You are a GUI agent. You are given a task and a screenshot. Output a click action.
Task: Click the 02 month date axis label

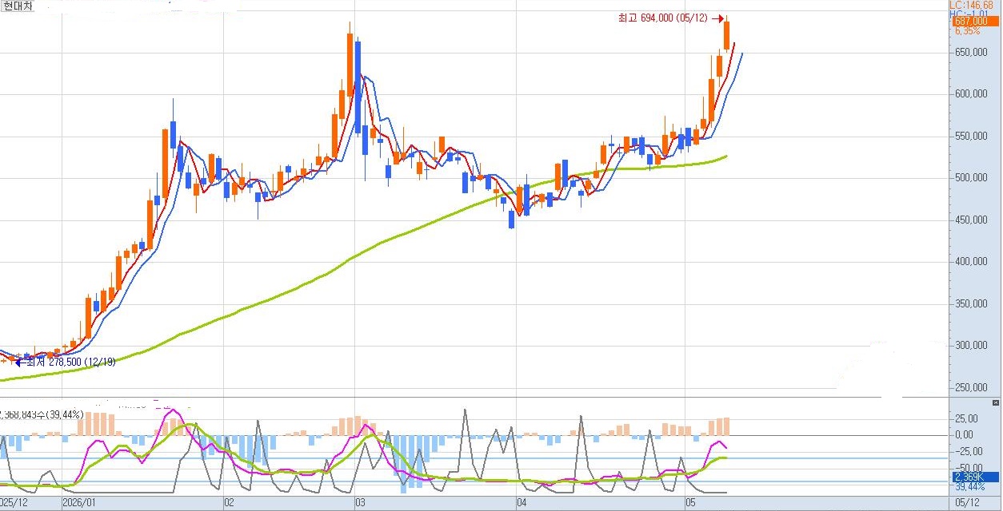pyautogui.click(x=229, y=504)
